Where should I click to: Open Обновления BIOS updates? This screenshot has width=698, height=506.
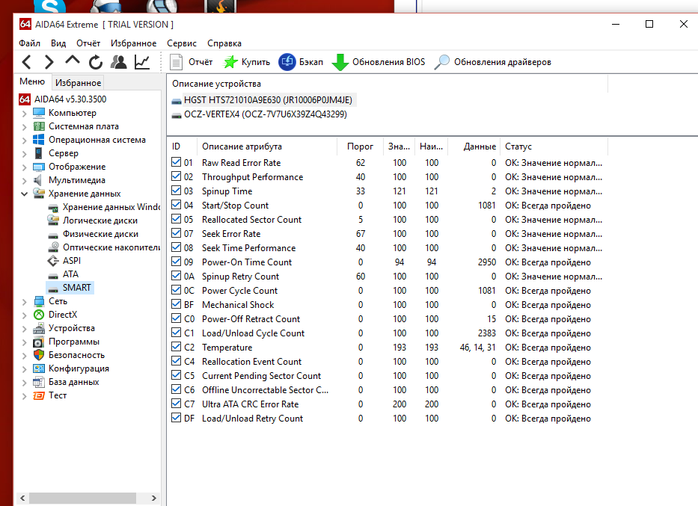coord(379,62)
